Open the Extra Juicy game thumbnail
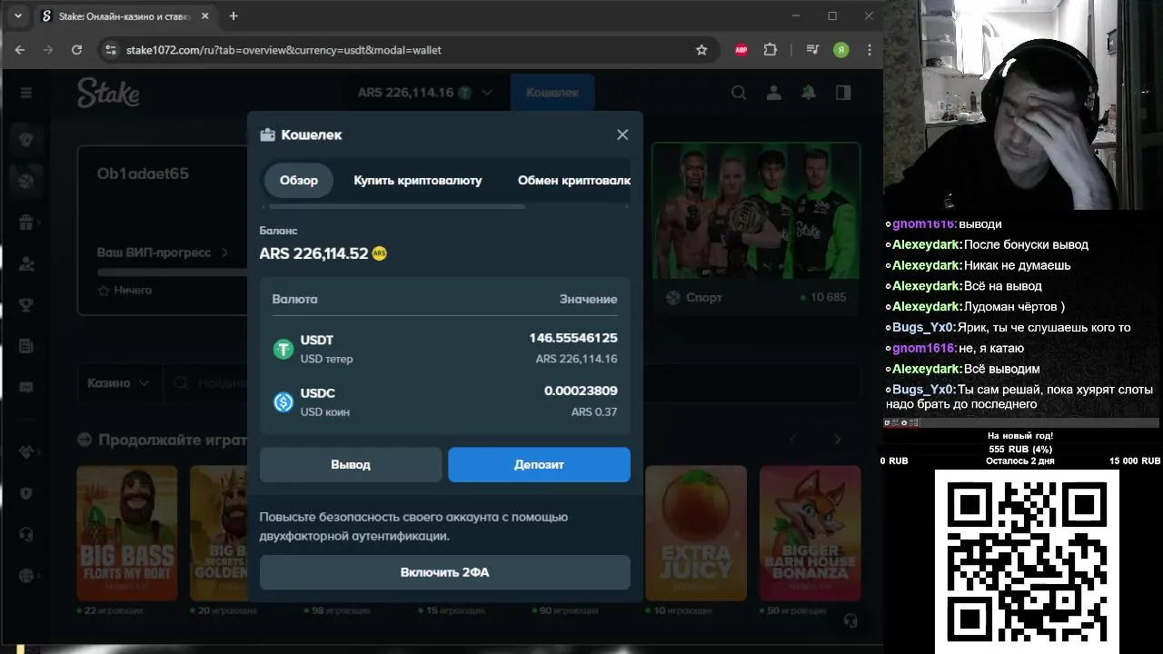 coord(696,533)
